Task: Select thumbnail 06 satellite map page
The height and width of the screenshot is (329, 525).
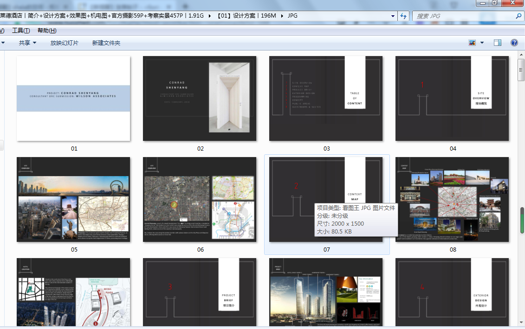Action: pyautogui.click(x=200, y=200)
